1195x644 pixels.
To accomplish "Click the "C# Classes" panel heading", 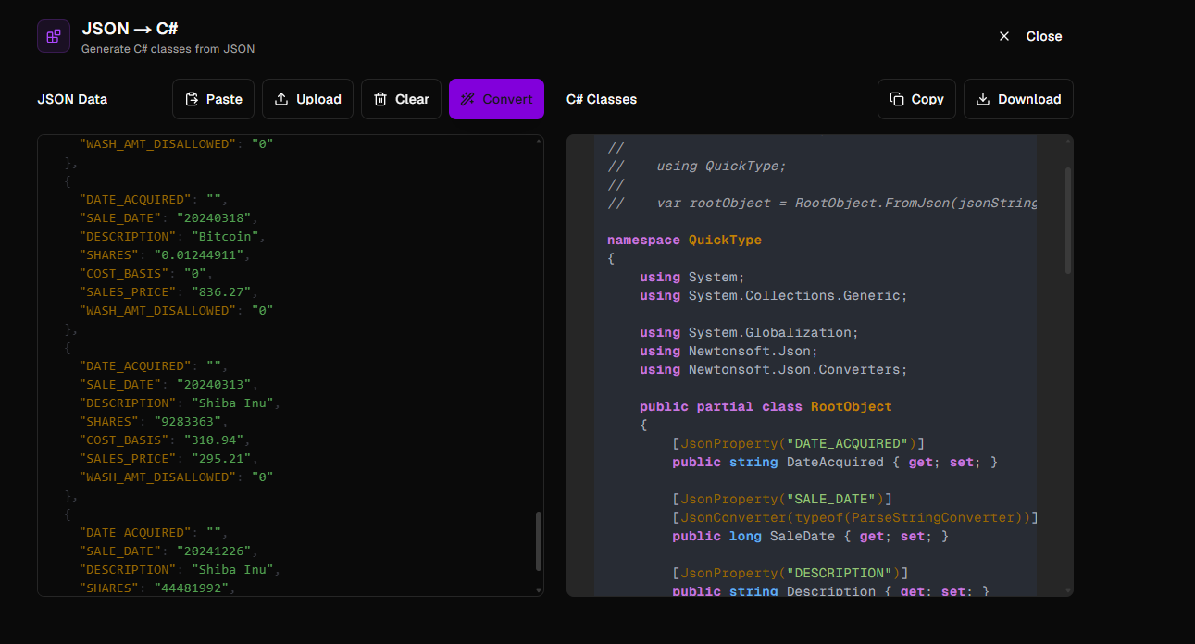I will (602, 99).
